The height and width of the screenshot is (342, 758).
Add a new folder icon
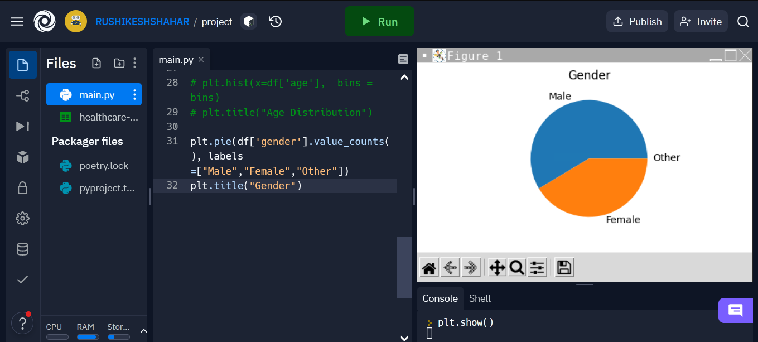coord(119,63)
